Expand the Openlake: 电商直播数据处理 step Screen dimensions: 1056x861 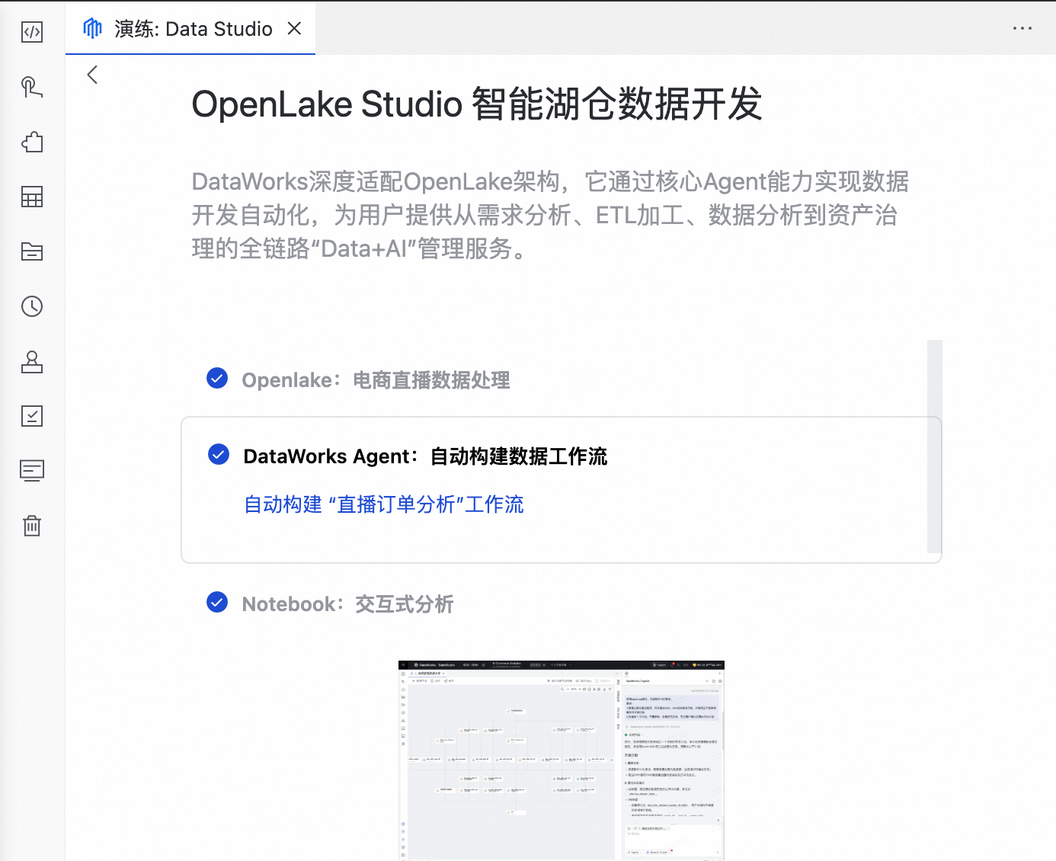pos(376,379)
